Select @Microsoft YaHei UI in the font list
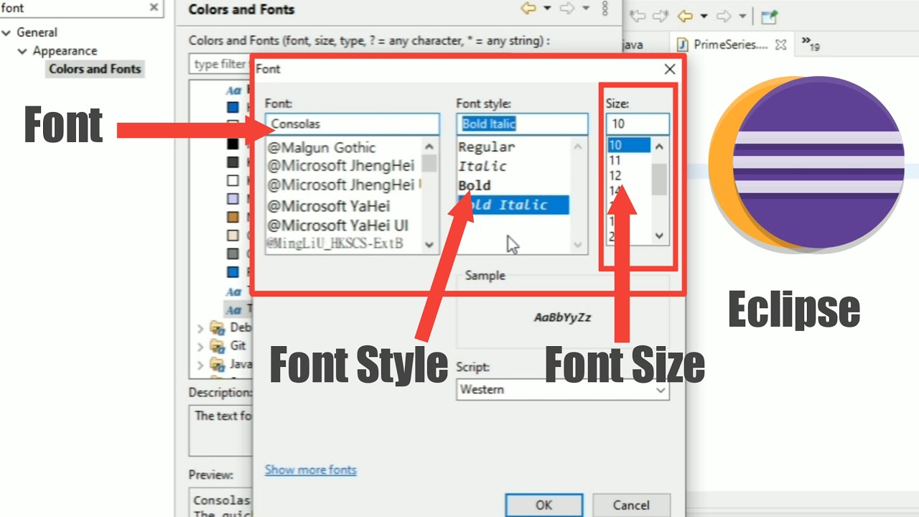The image size is (919, 517). point(338,225)
